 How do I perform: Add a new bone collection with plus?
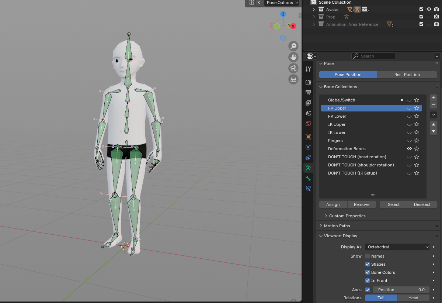(434, 98)
